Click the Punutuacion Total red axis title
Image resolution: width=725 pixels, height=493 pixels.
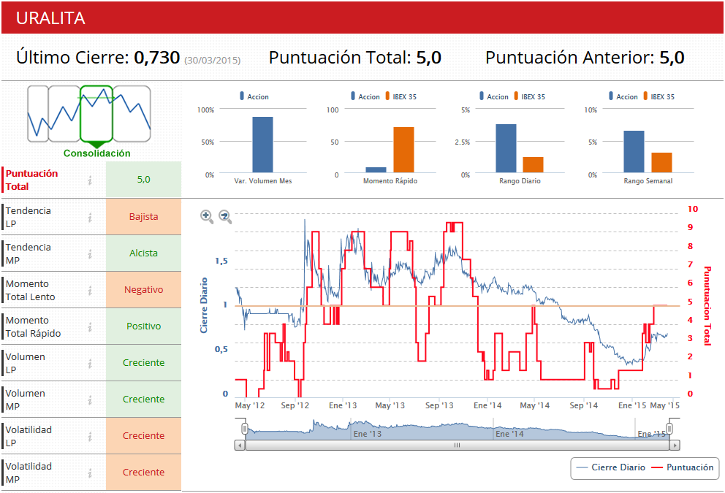pyautogui.click(x=707, y=305)
